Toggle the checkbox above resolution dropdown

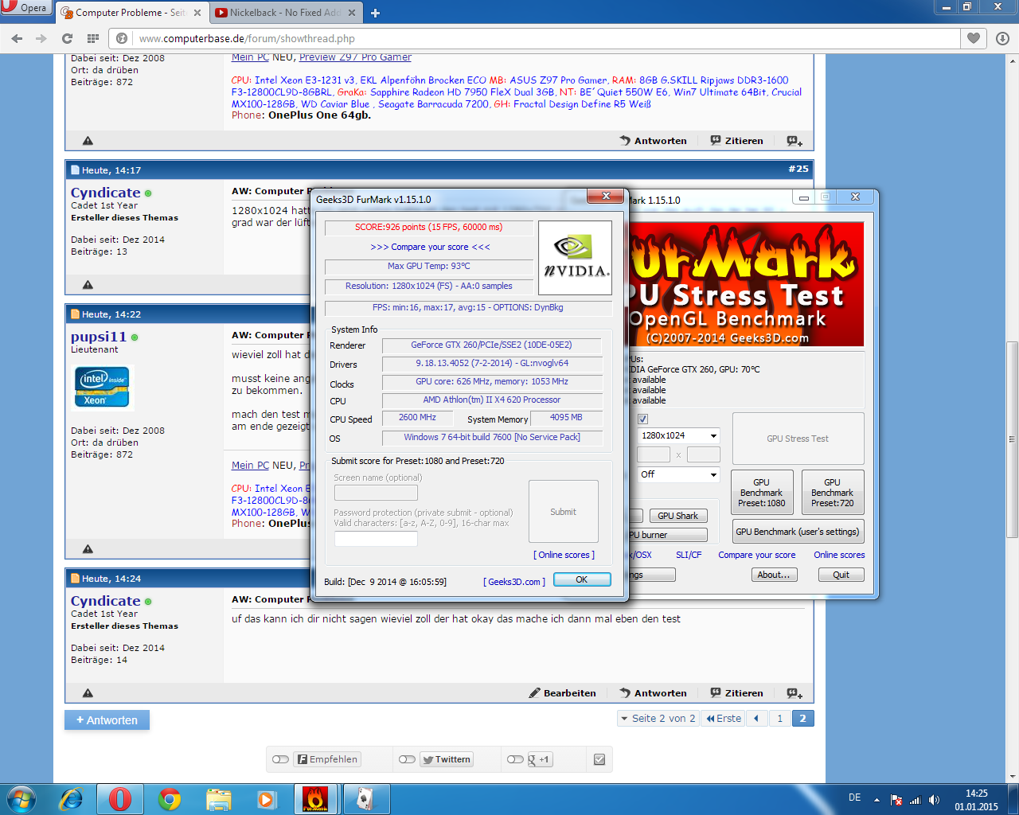(x=642, y=419)
